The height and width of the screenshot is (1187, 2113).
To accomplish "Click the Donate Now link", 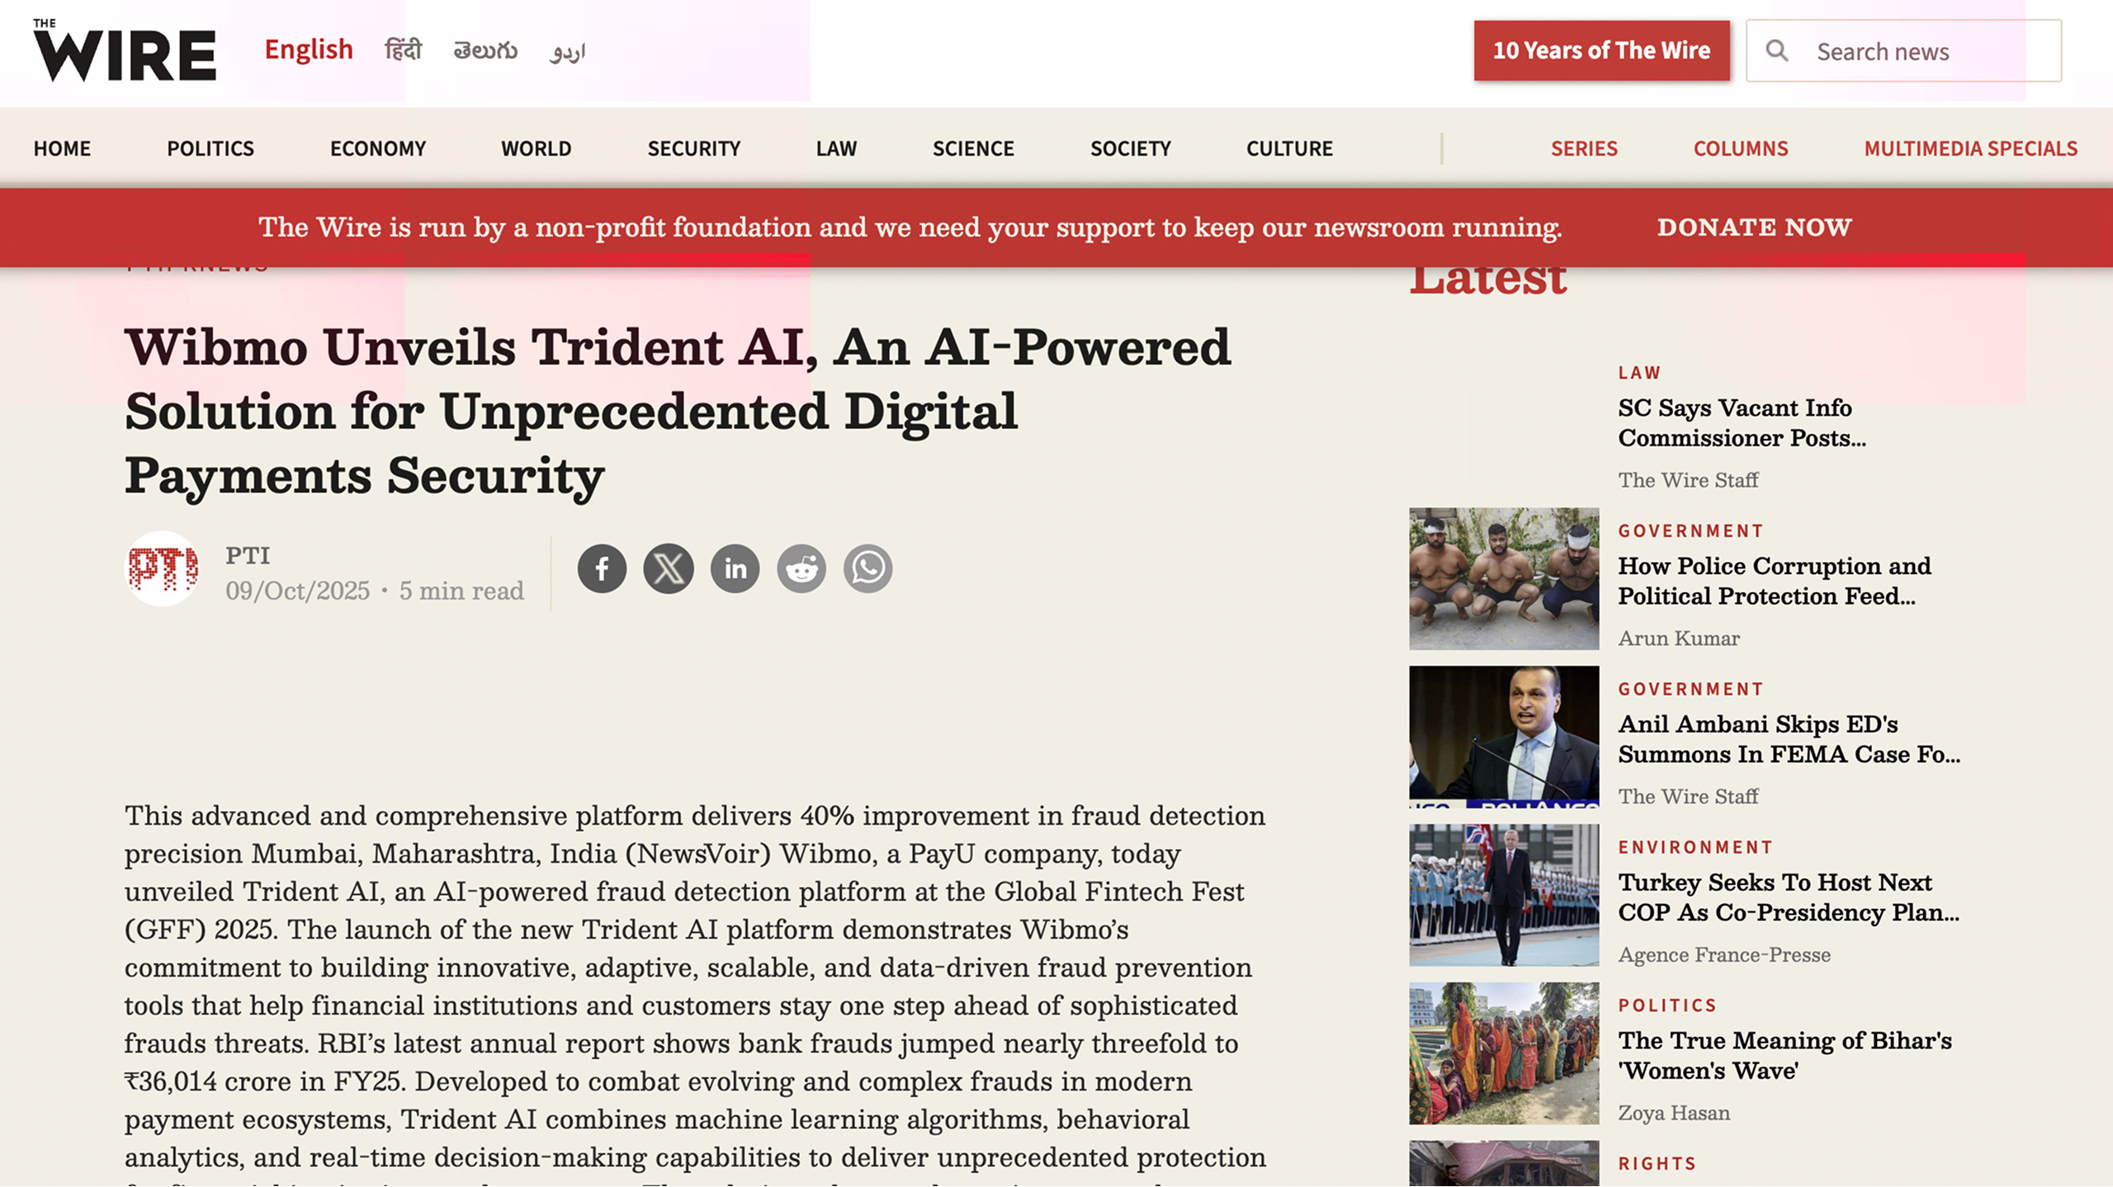I will 1754,227.
